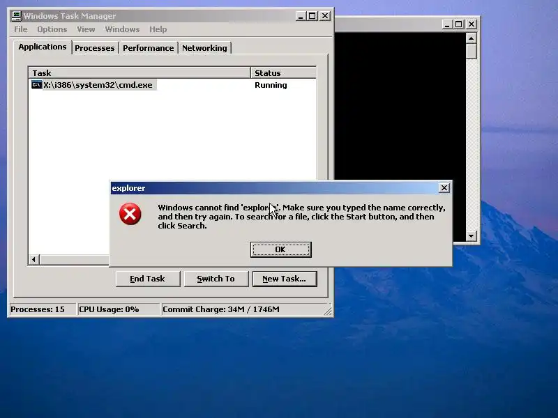This screenshot has height=418, width=558.
Task: Click the Running status of cmd.exe
Action: [x=271, y=85]
